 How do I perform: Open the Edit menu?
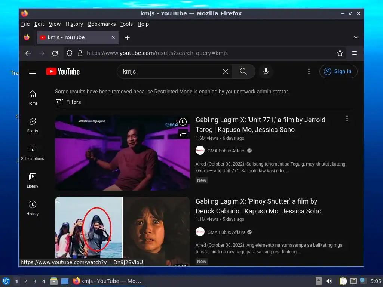39,24
